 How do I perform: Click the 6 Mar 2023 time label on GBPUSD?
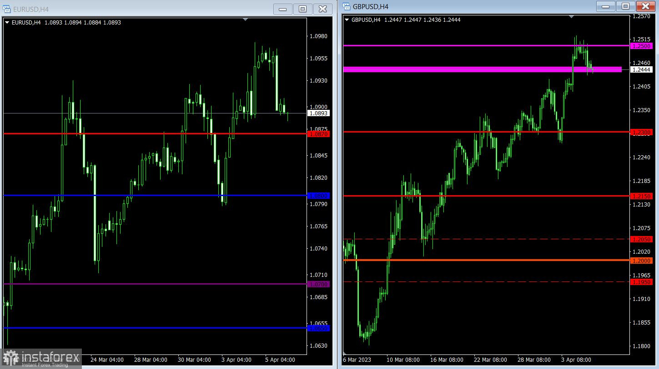click(357, 360)
